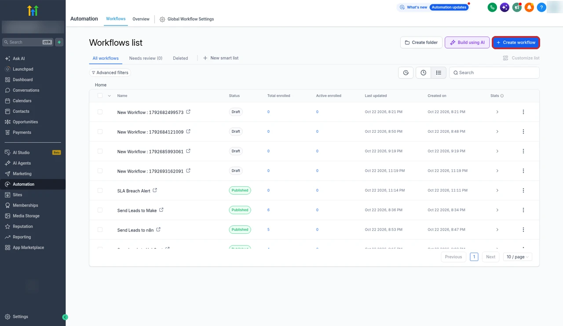Click the workflows Search input field

click(x=494, y=72)
